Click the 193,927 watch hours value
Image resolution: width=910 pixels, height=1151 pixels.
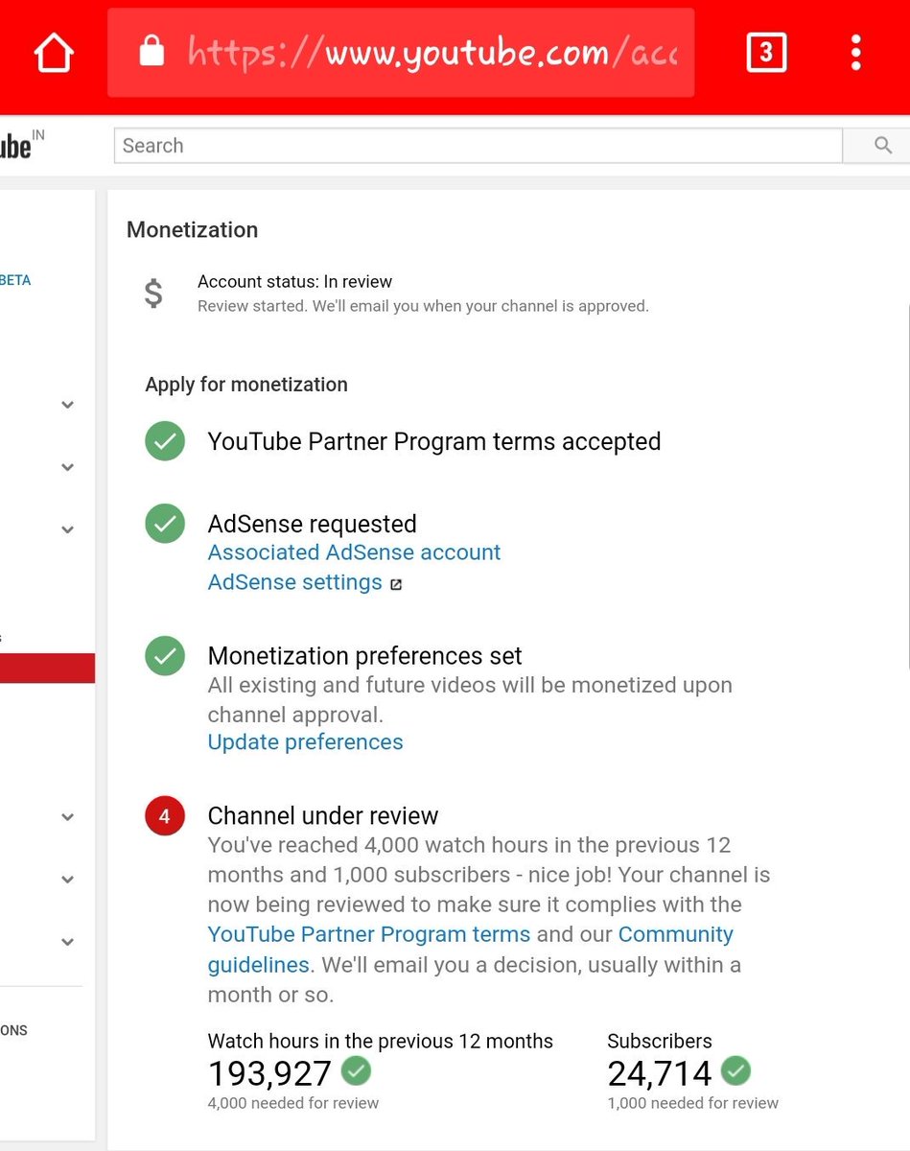pos(269,1073)
